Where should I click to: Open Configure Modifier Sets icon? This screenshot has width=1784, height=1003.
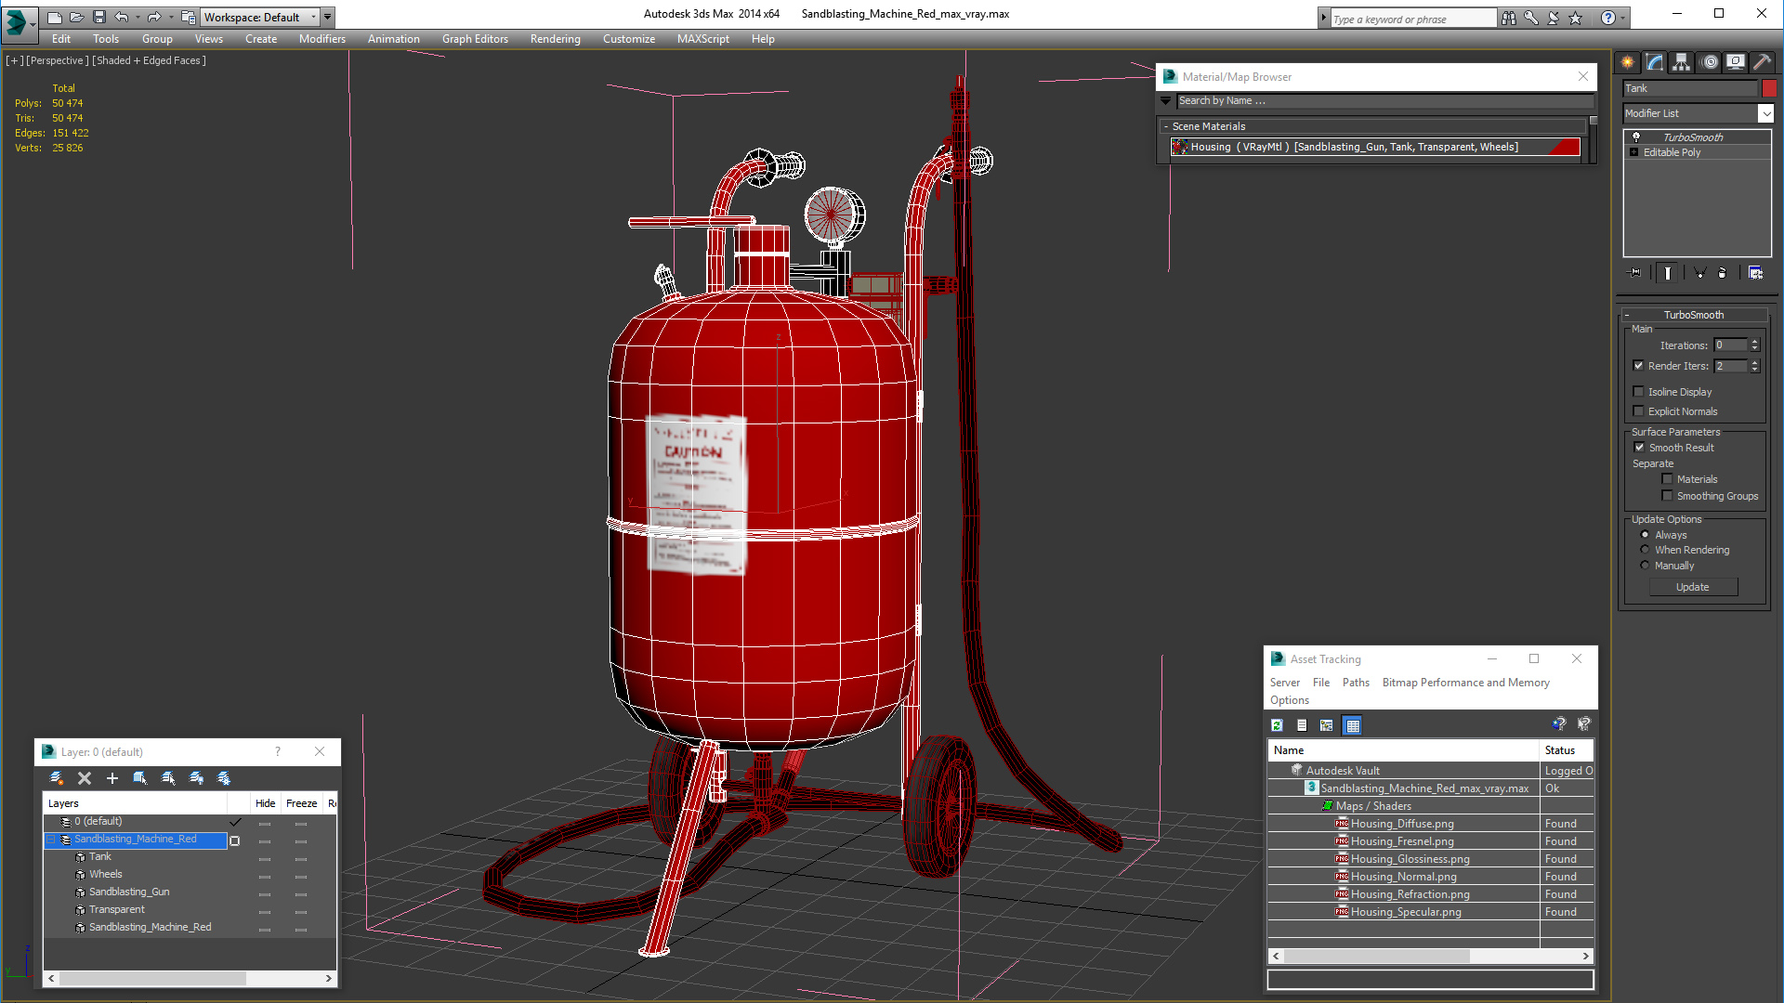click(1755, 273)
